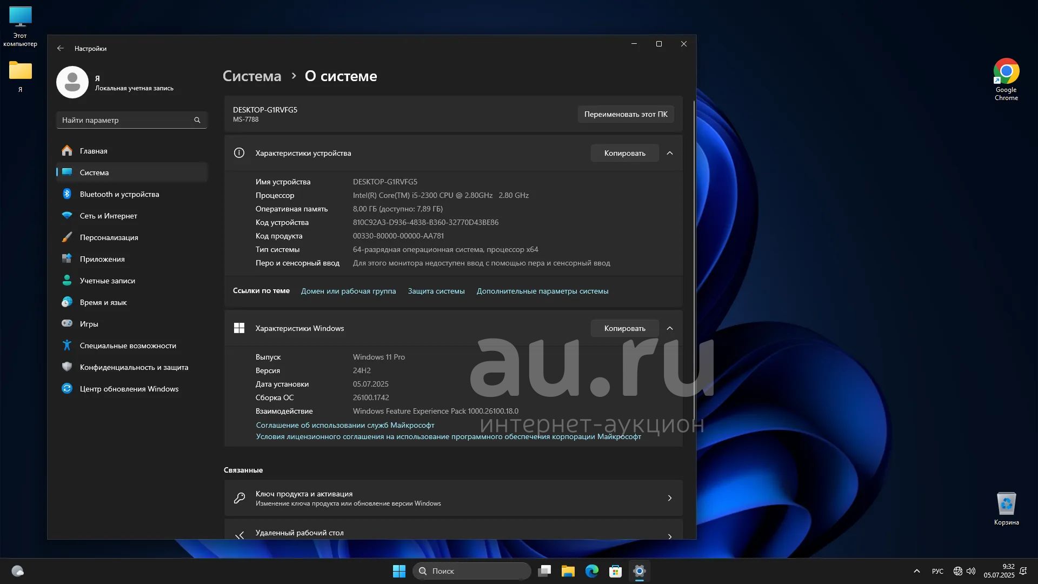Click the weather widget icon on the taskbar
Image resolution: width=1038 pixels, height=584 pixels.
[18, 571]
